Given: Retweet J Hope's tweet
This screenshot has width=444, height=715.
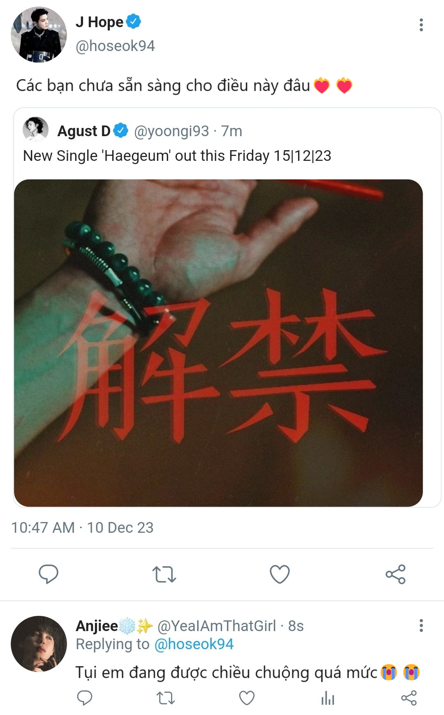Looking at the screenshot, I should [x=164, y=574].
